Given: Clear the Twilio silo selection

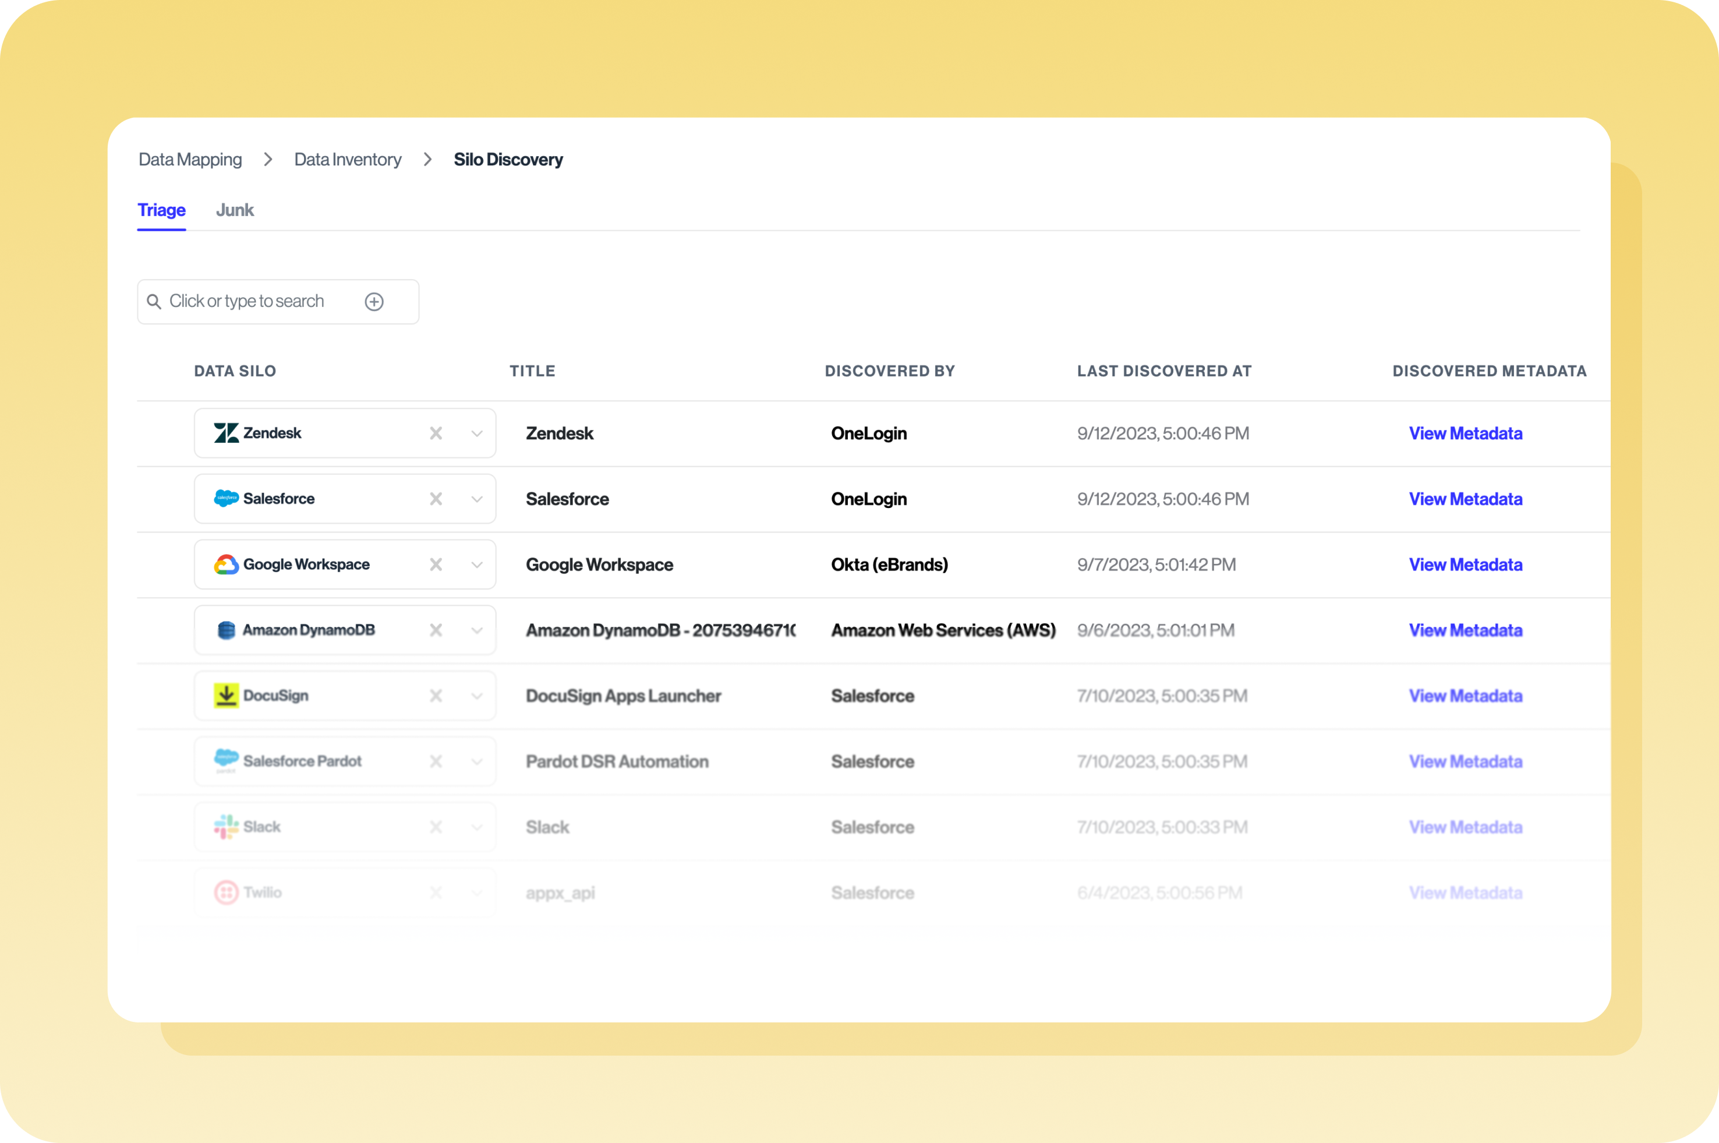Looking at the screenshot, I should 436,892.
